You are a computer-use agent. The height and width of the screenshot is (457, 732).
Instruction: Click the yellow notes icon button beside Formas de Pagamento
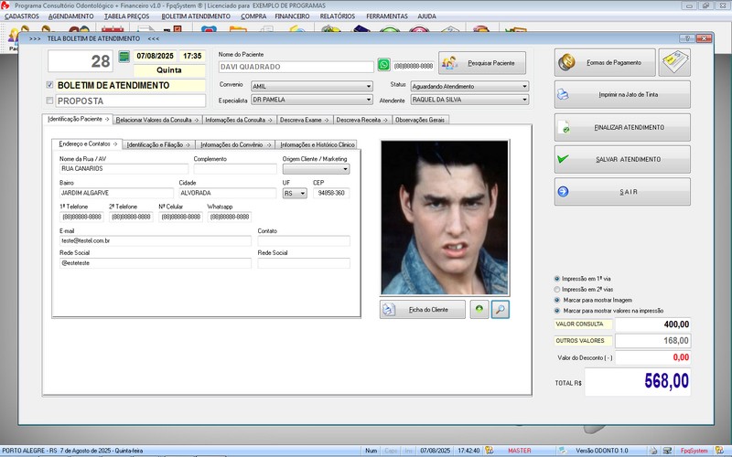tap(674, 62)
